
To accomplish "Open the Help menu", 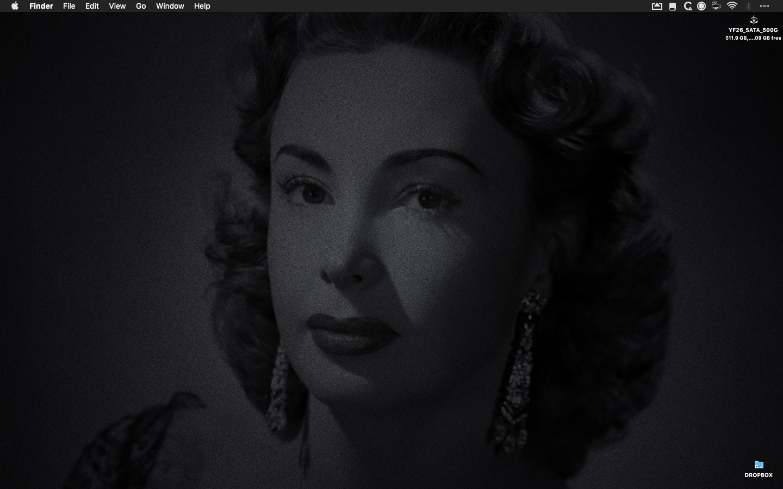I will point(202,6).
